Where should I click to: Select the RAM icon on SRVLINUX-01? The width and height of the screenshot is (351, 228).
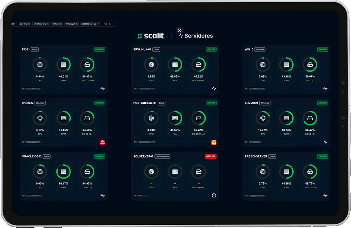[x=175, y=64]
